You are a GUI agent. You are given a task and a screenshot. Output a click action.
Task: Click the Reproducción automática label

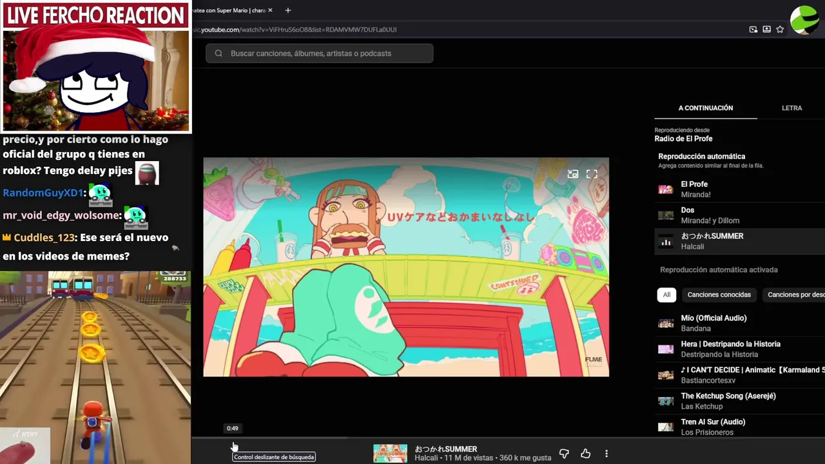(x=701, y=157)
